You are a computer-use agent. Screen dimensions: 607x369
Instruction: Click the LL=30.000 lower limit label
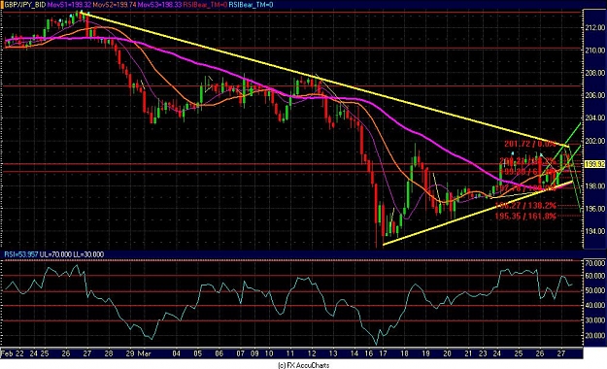tap(88, 254)
